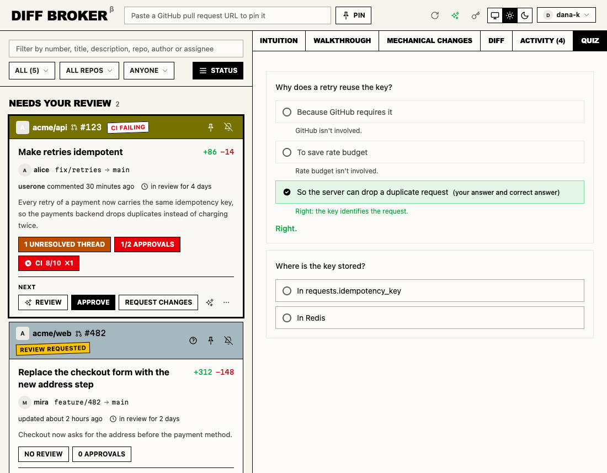
Task: Switch to the WALKTHROUGH tab
Action: tap(342, 41)
